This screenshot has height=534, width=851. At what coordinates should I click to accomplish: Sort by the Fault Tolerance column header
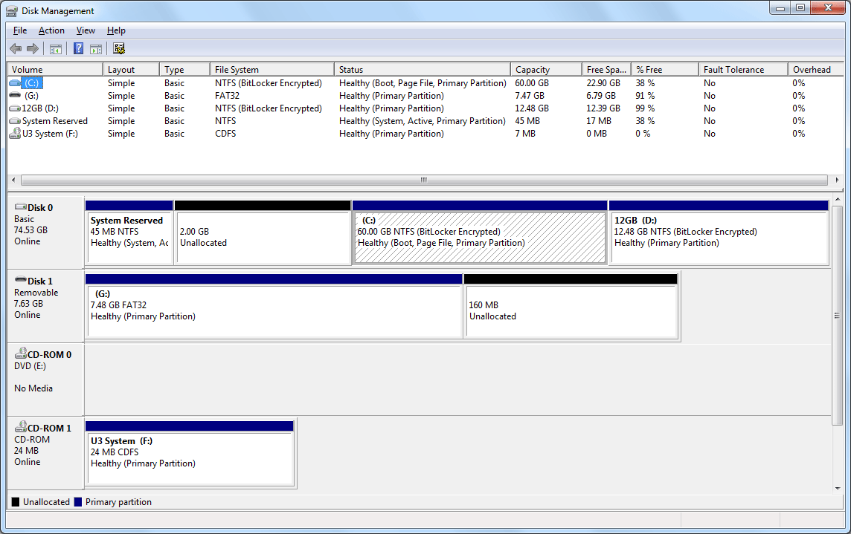[x=744, y=69]
